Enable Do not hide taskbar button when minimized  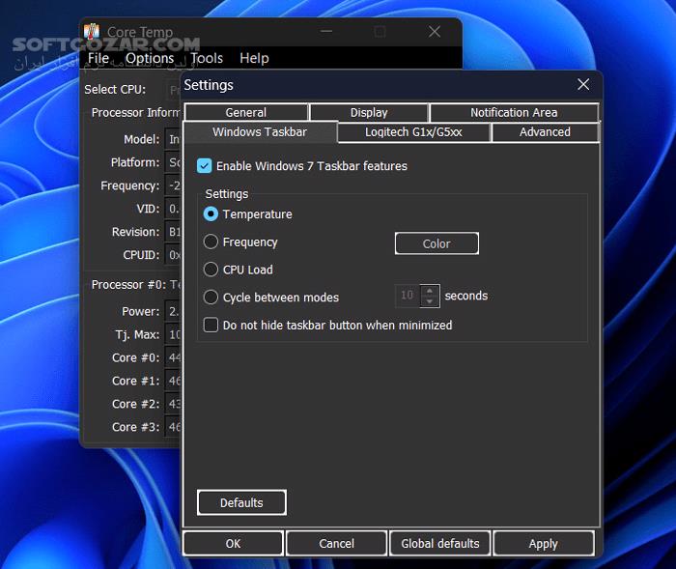211,326
